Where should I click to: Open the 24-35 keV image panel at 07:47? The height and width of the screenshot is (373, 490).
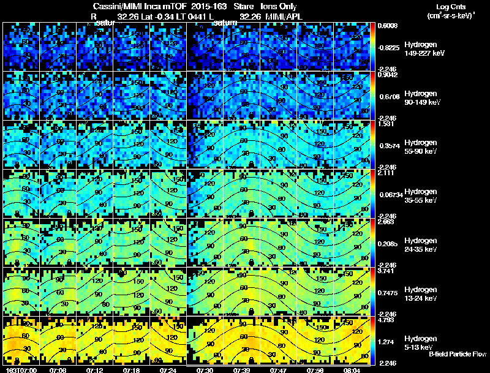click(279, 243)
